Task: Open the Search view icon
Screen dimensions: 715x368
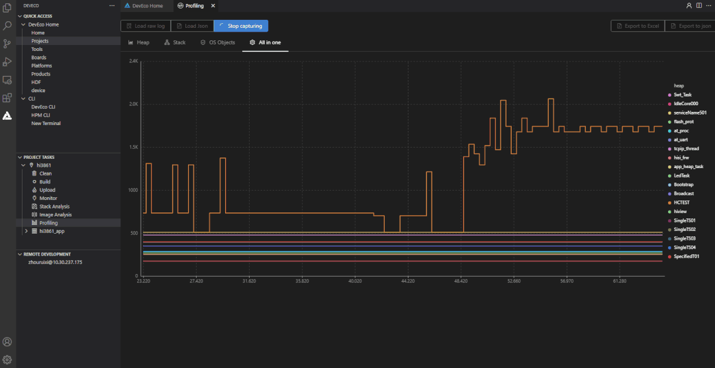Action: coord(7,26)
